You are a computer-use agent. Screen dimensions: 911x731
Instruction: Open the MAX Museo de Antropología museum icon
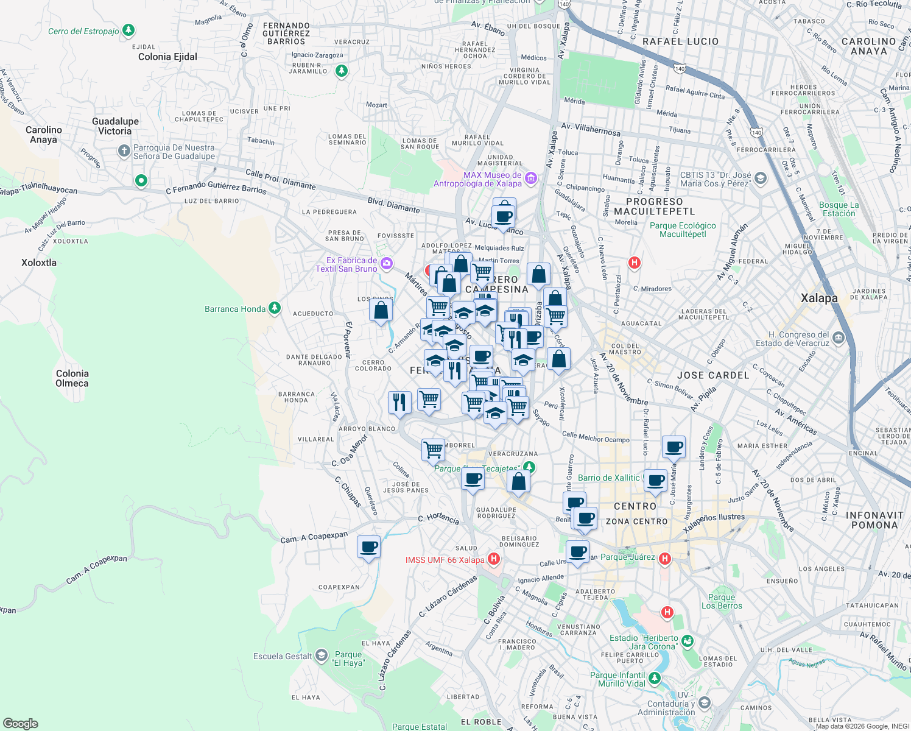[x=530, y=178]
